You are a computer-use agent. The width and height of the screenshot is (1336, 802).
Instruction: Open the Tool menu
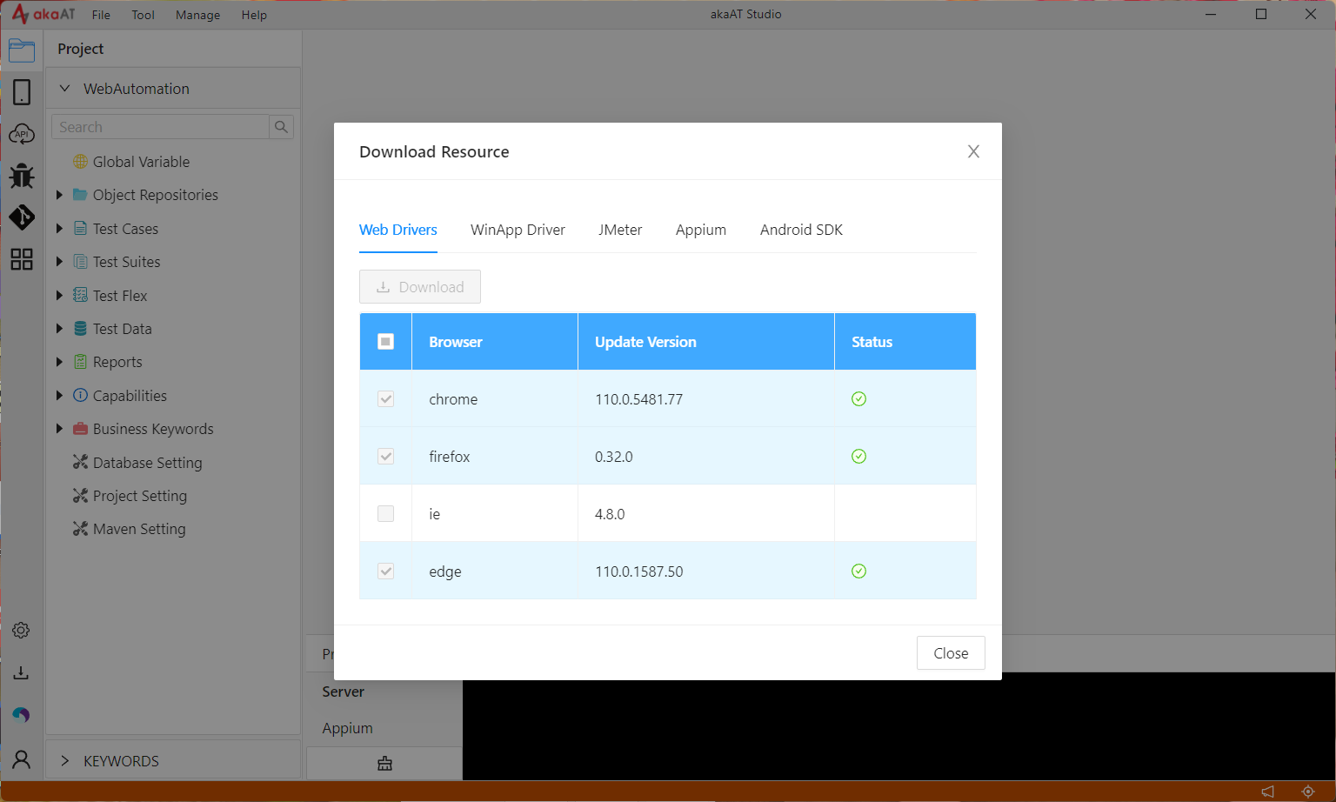144,15
